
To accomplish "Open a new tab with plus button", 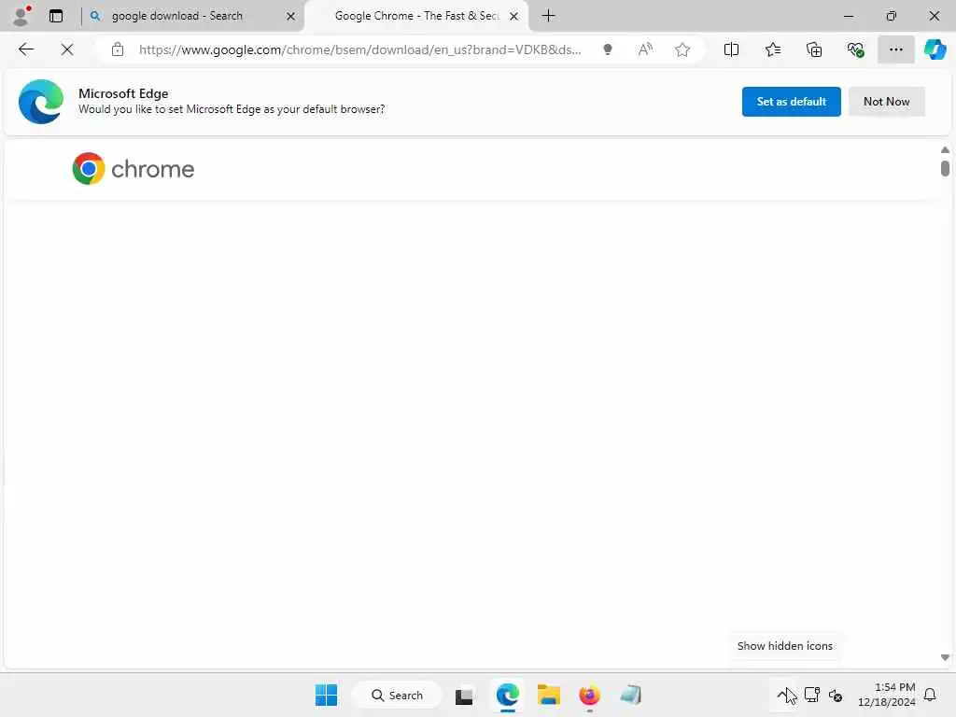I will [x=549, y=16].
